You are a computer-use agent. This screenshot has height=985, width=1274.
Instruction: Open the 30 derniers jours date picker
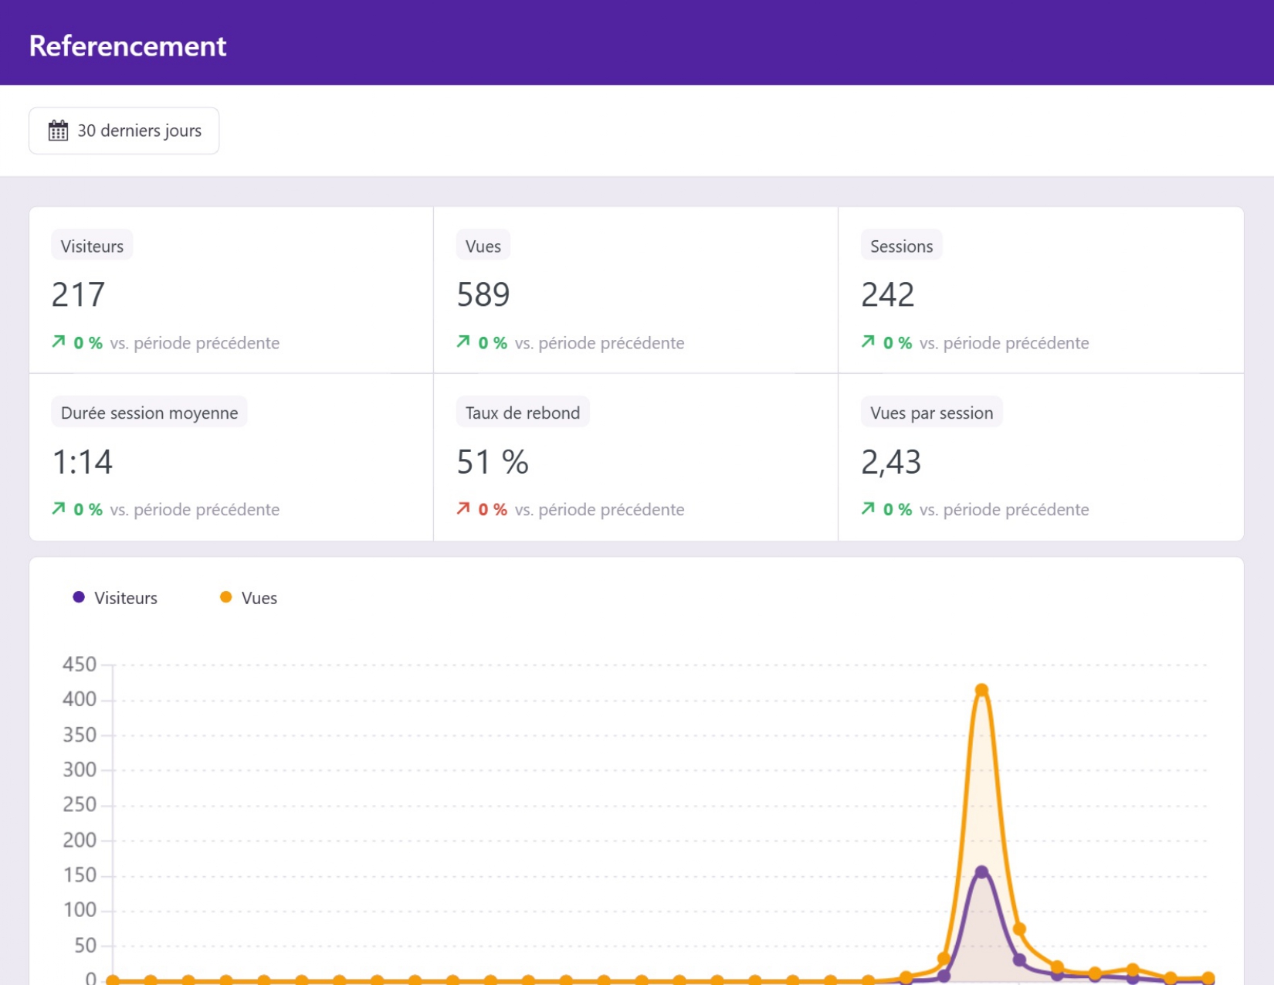coord(124,131)
